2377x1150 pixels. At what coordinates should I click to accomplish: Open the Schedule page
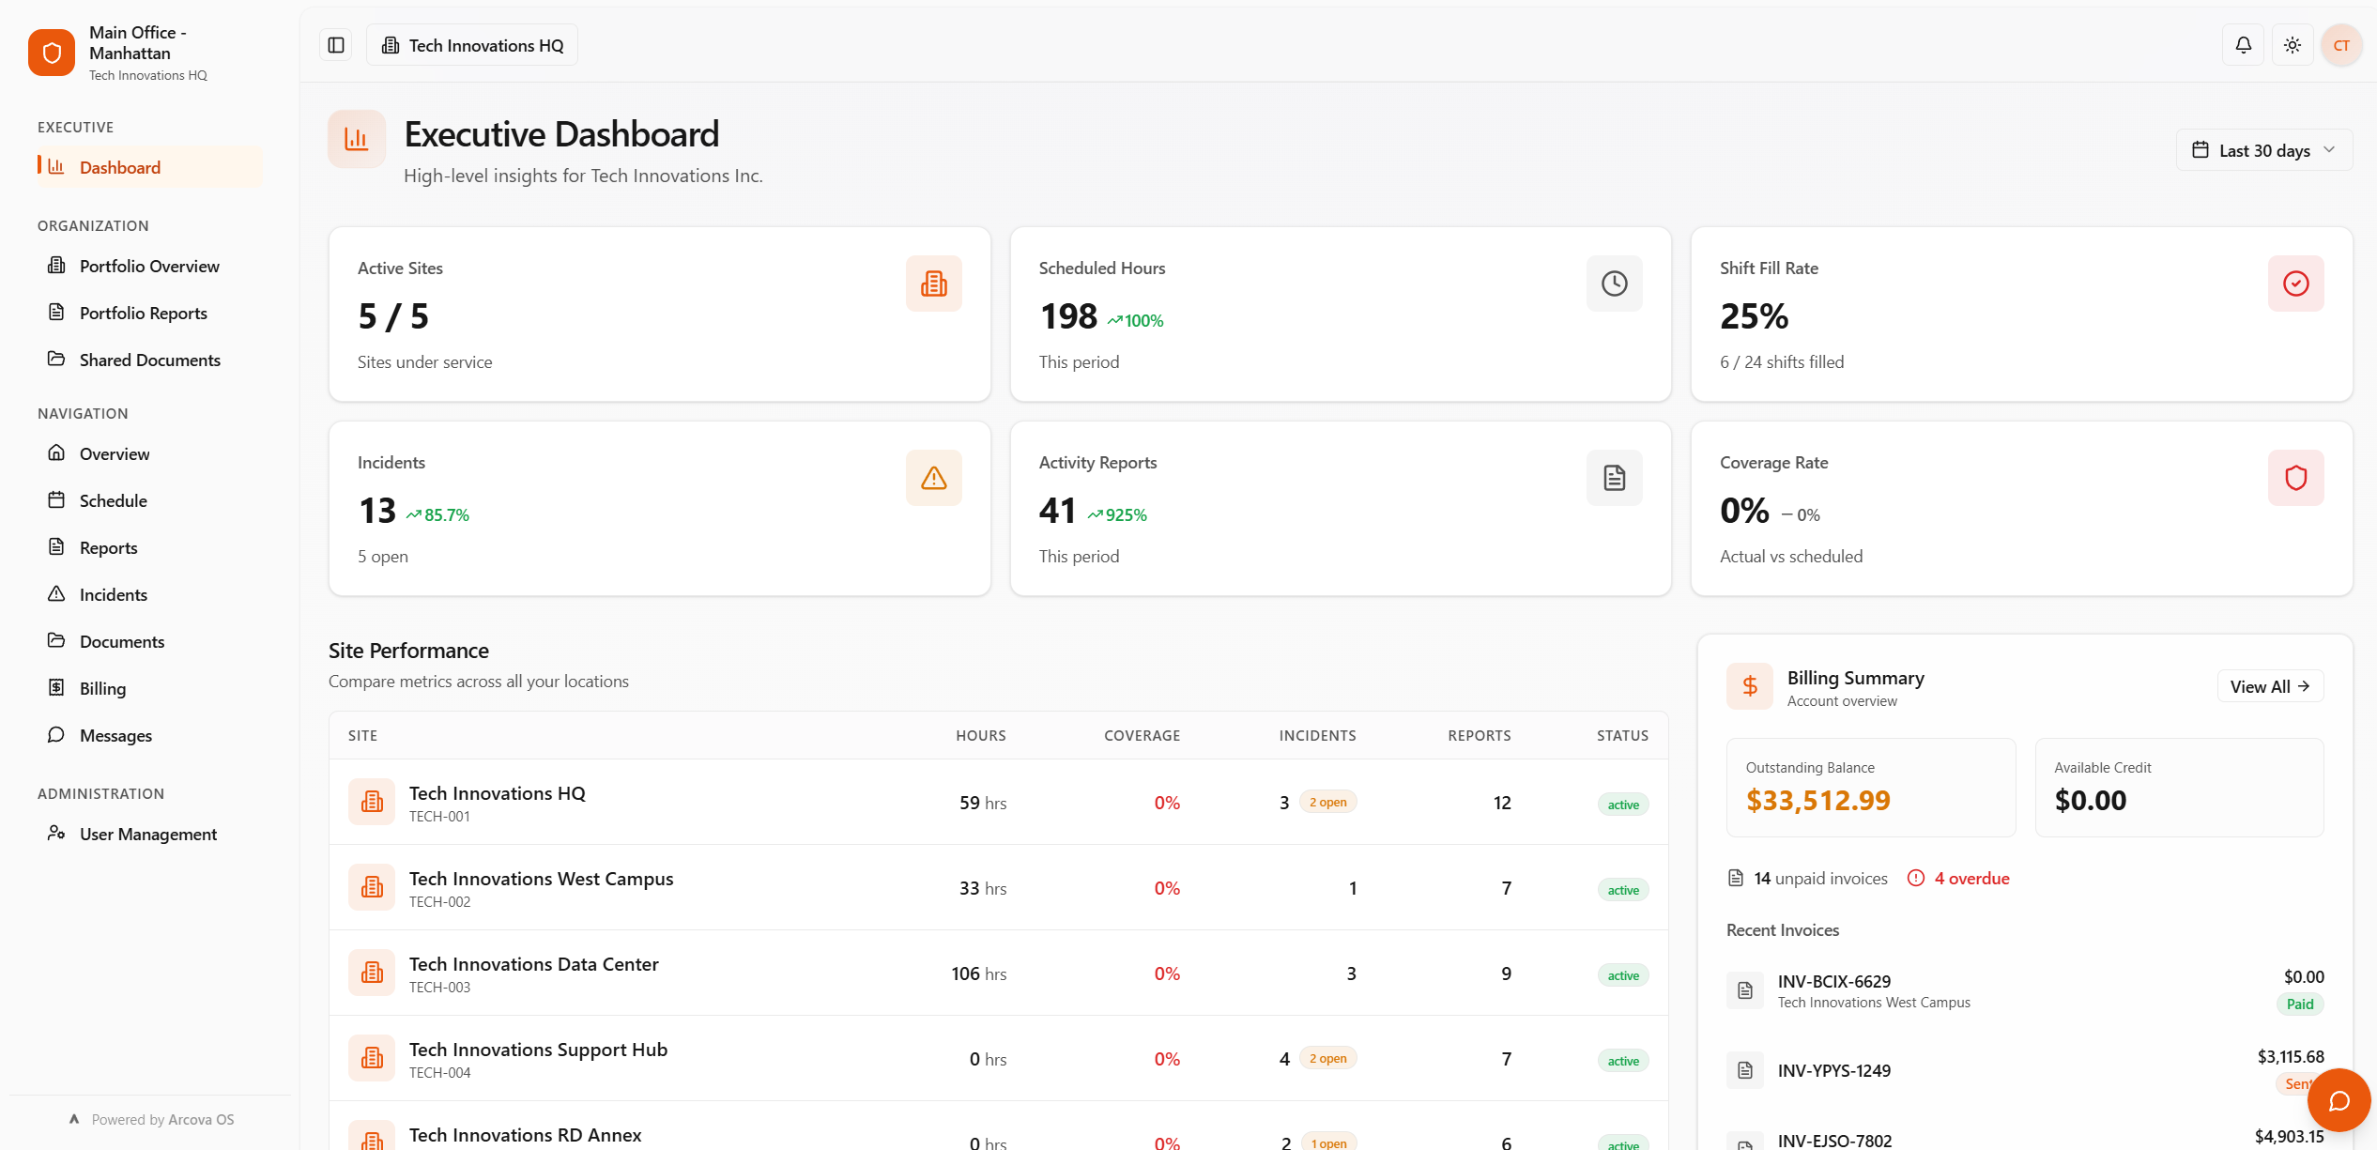[150, 500]
